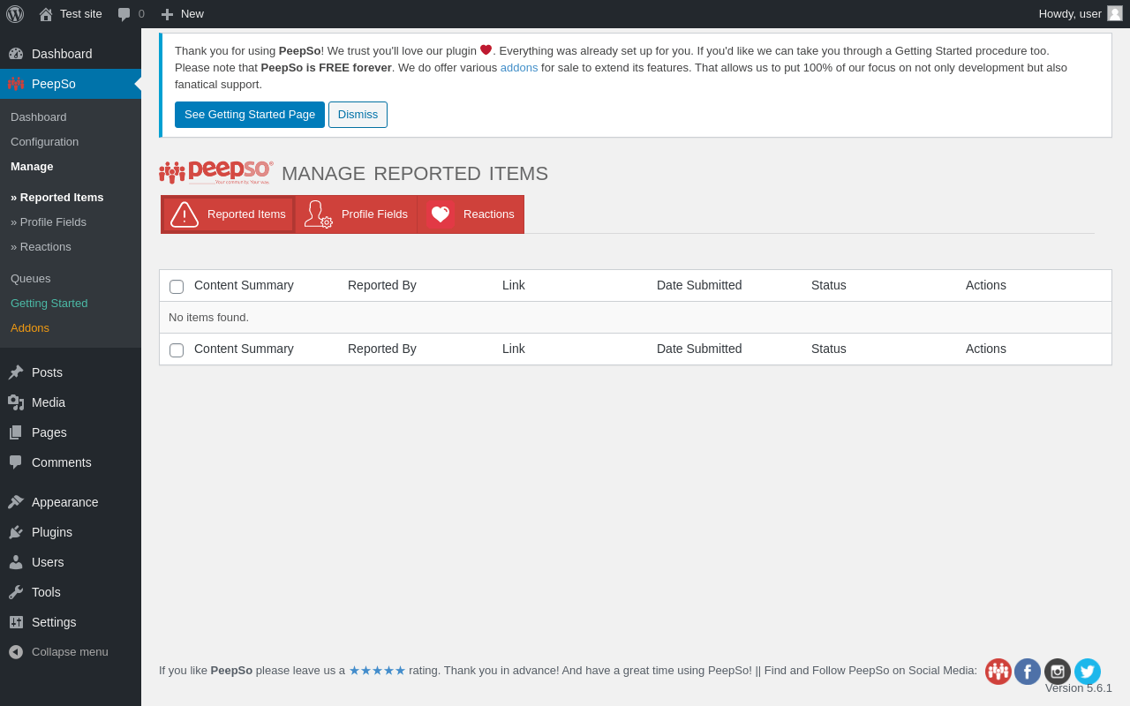This screenshot has width=1130, height=706.
Task: Open the Addons sidebar link
Action: pyautogui.click(x=30, y=328)
